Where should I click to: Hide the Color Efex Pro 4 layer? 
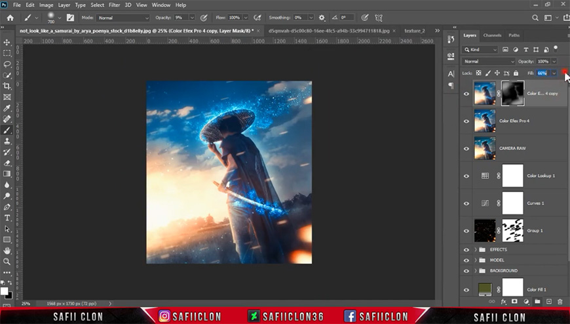pos(466,121)
